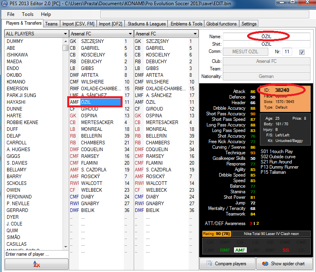Screen dimensions: 316x272
Task: Open Stadiums & Leagues tab
Action: pyautogui.click(x=146, y=24)
